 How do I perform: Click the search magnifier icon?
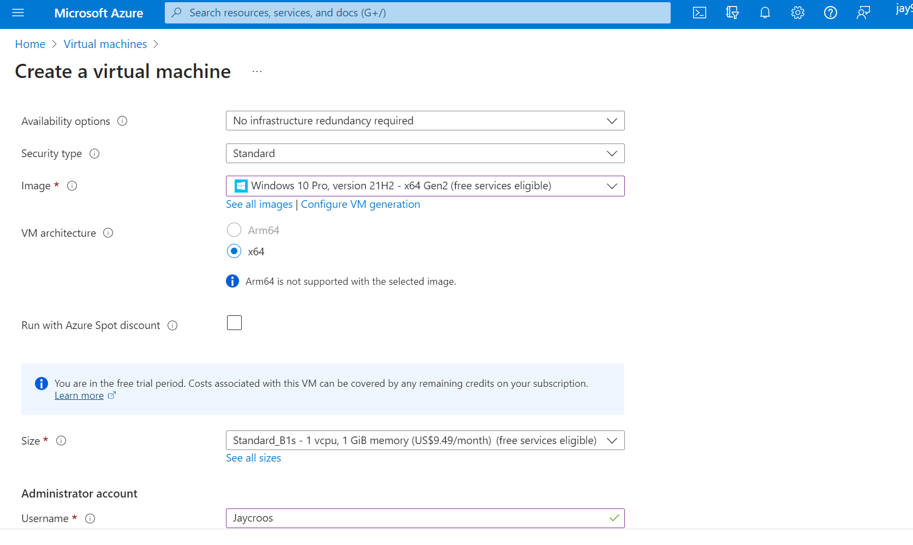[177, 13]
